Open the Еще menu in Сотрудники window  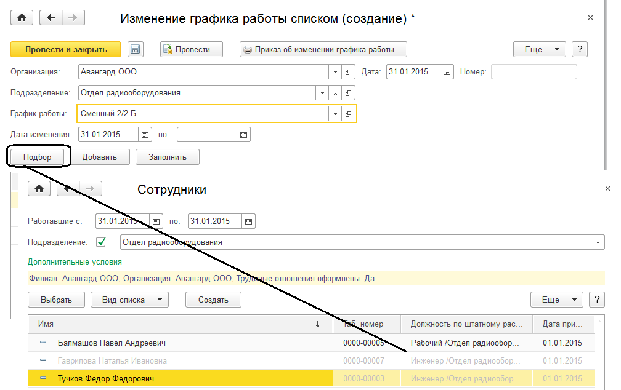pyautogui.click(x=556, y=300)
